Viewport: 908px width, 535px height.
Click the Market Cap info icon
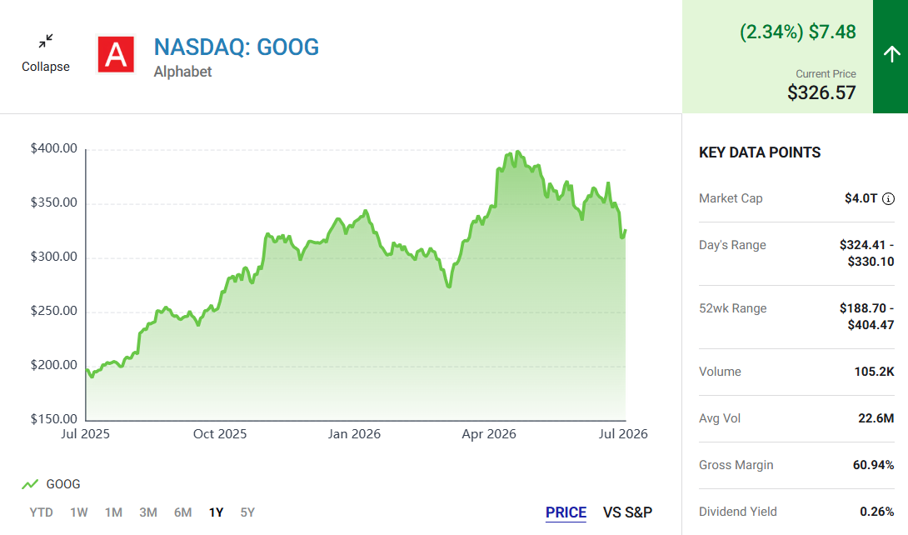tap(888, 198)
